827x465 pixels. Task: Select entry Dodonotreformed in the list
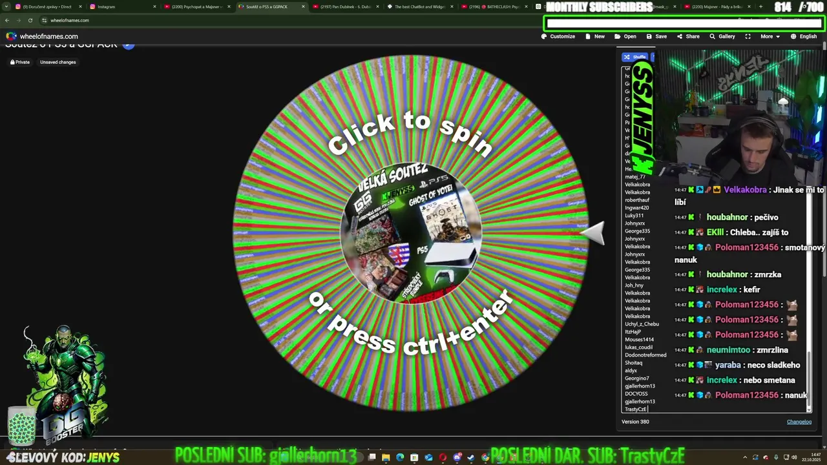click(x=645, y=355)
